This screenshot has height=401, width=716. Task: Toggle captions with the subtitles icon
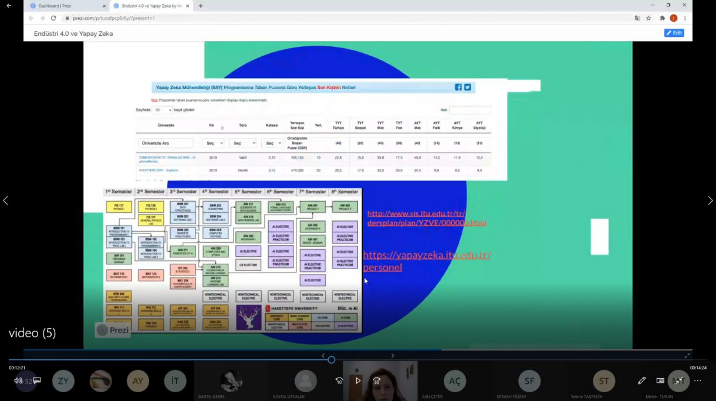pyautogui.click(x=37, y=380)
